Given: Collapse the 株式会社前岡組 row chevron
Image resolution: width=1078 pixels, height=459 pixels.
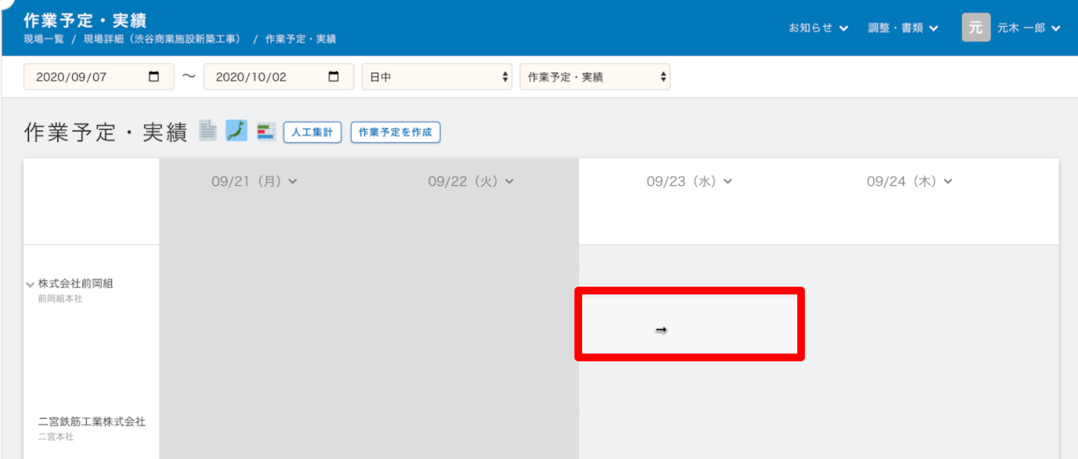Looking at the screenshot, I should click(30, 285).
